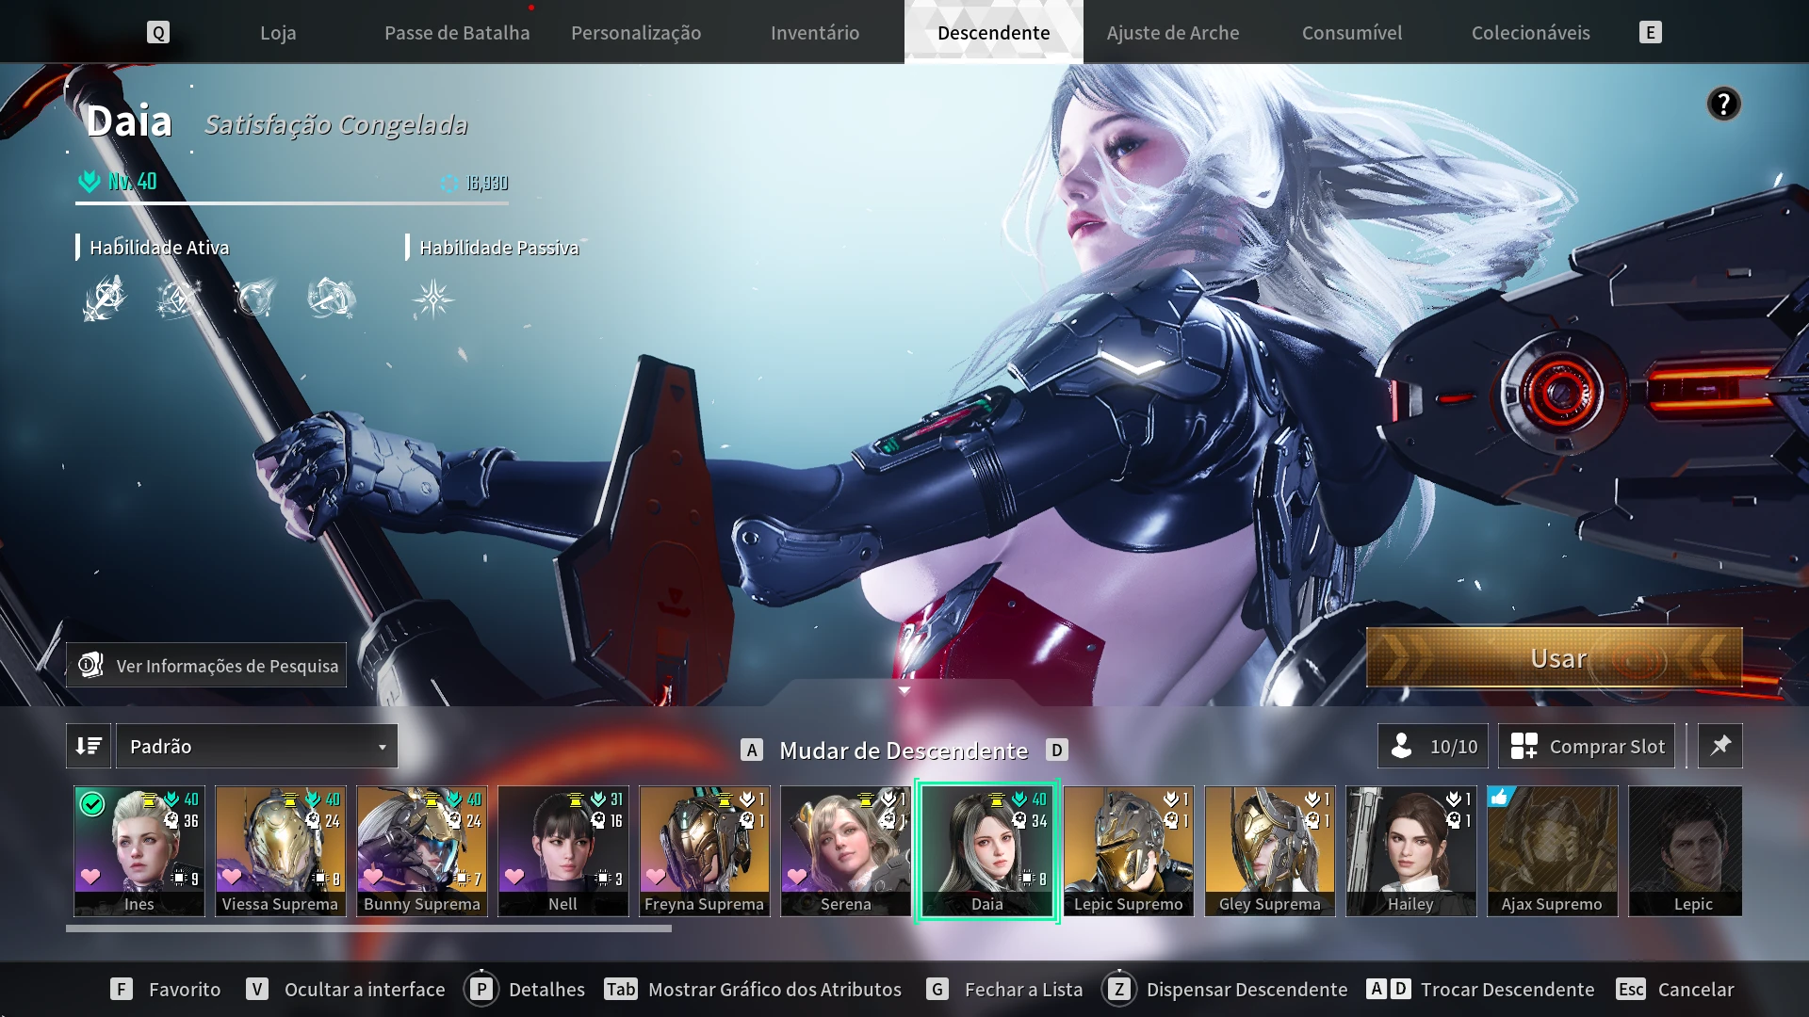Select the Lepic descendant card
The image size is (1809, 1017).
point(1686,851)
